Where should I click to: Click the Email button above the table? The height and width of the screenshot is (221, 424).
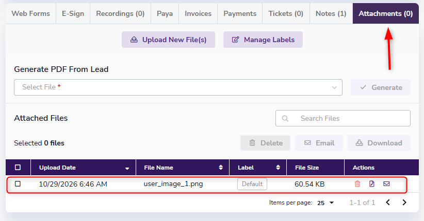319,143
